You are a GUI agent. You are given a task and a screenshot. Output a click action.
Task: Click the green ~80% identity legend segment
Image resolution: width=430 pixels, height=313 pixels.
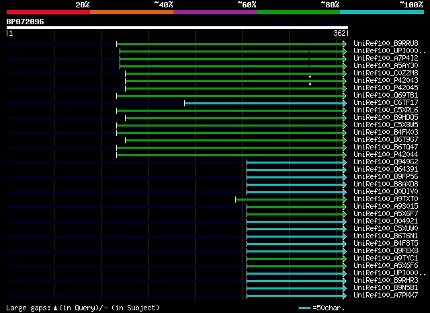point(298,12)
